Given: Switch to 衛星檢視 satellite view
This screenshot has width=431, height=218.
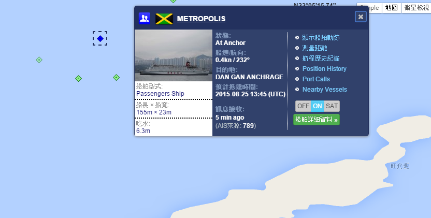Looking at the screenshot, I should 416,8.
